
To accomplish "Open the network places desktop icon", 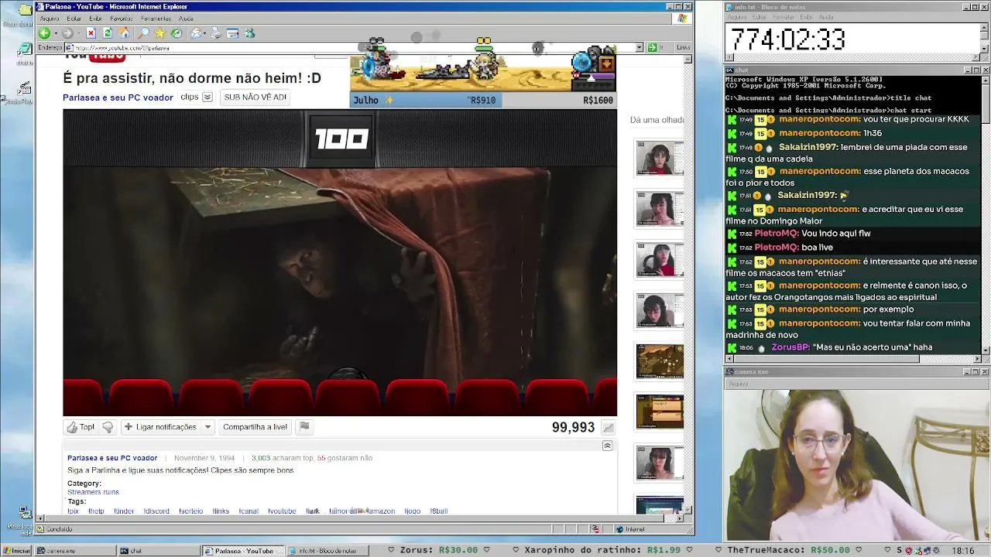I will (x=24, y=513).
